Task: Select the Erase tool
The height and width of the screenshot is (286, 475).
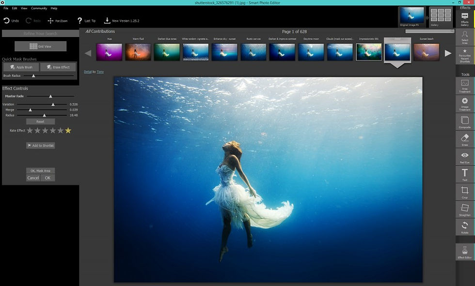Action: [x=465, y=139]
